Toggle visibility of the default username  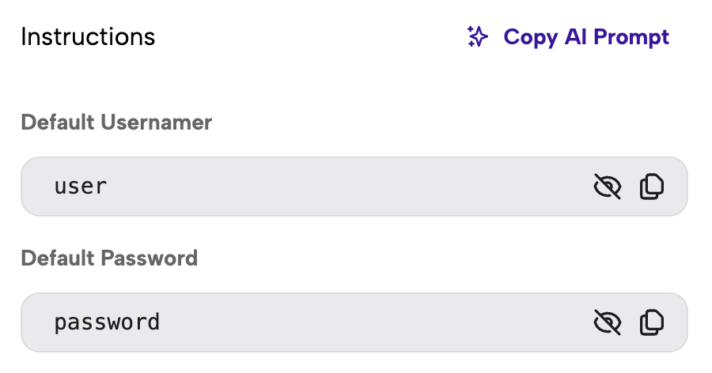(607, 186)
